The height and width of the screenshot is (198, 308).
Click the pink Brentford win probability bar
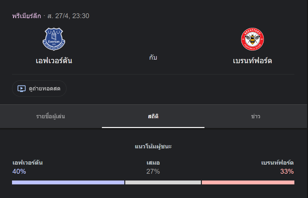click(x=248, y=182)
